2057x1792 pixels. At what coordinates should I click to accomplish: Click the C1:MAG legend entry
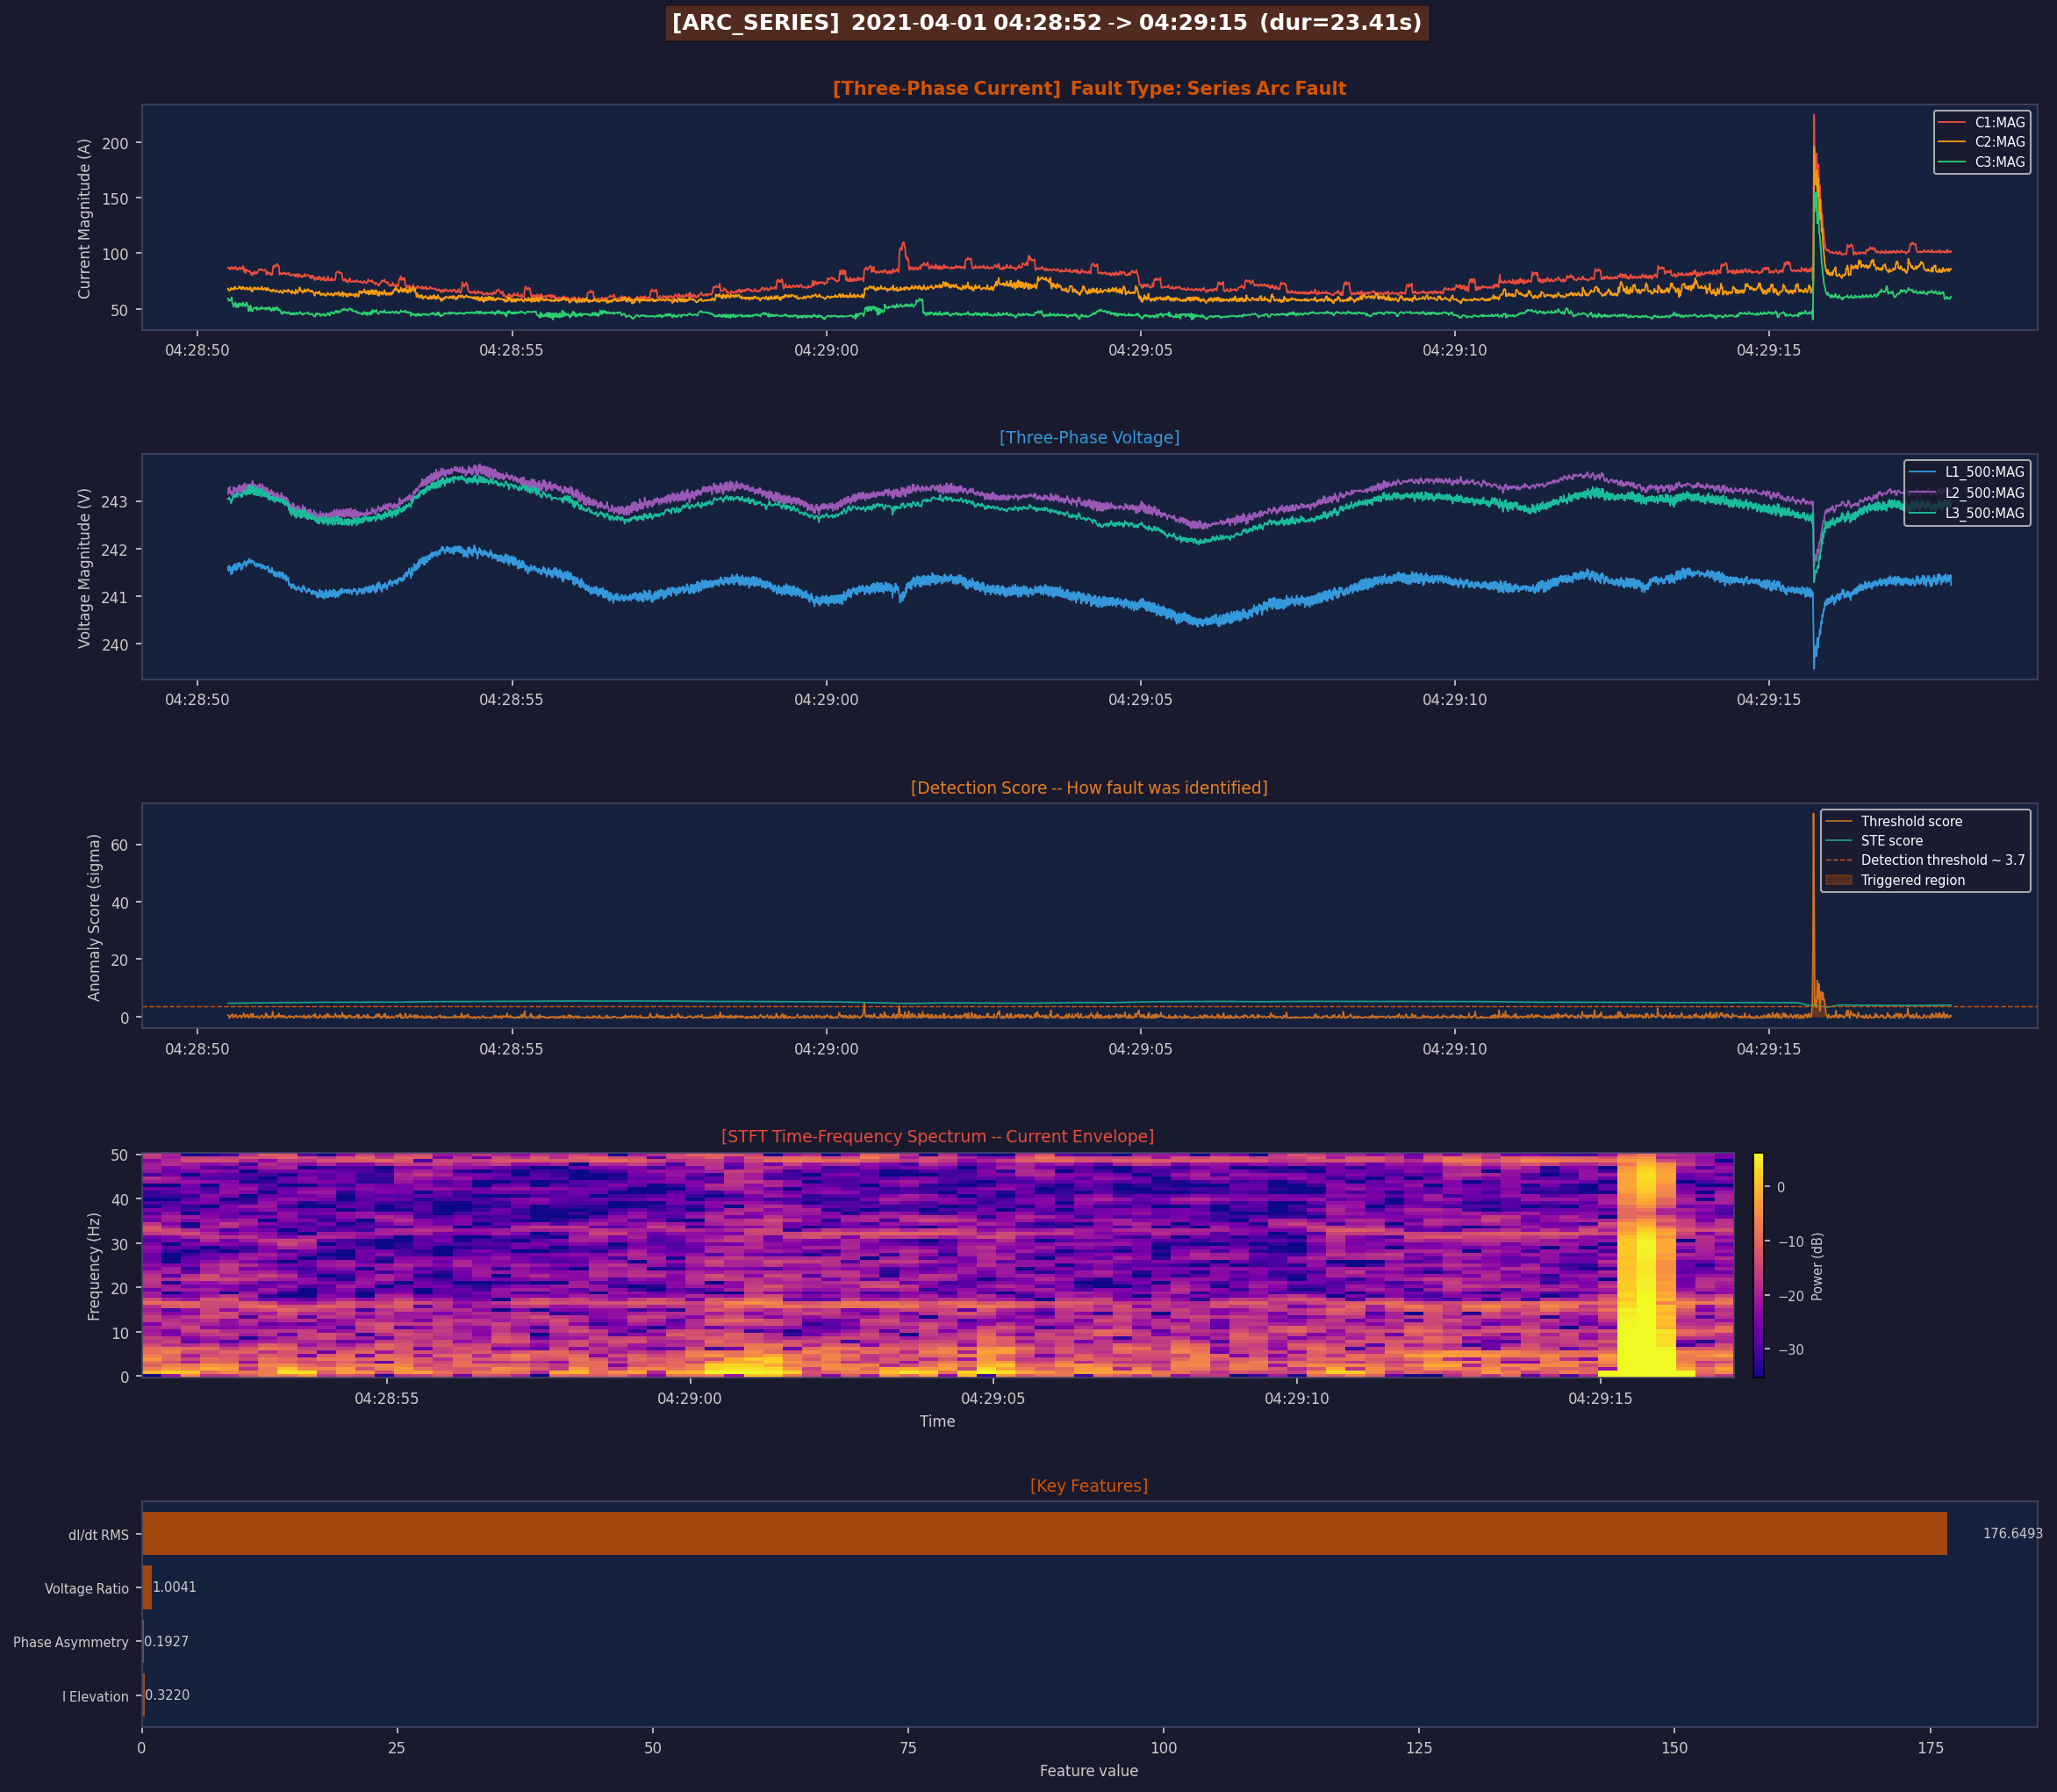point(1999,122)
